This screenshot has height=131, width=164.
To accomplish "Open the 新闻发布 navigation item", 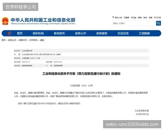I will [x=59, y=33].
